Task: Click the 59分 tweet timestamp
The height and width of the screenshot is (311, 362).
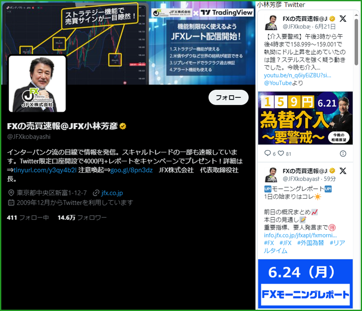Action: tap(329, 179)
